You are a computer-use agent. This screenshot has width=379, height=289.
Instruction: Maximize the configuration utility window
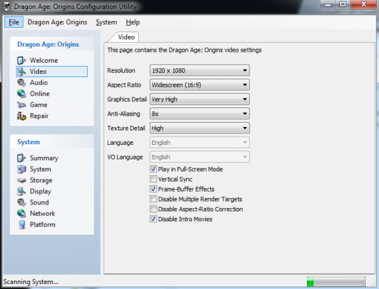pyautogui.click(x=343, y=4)
